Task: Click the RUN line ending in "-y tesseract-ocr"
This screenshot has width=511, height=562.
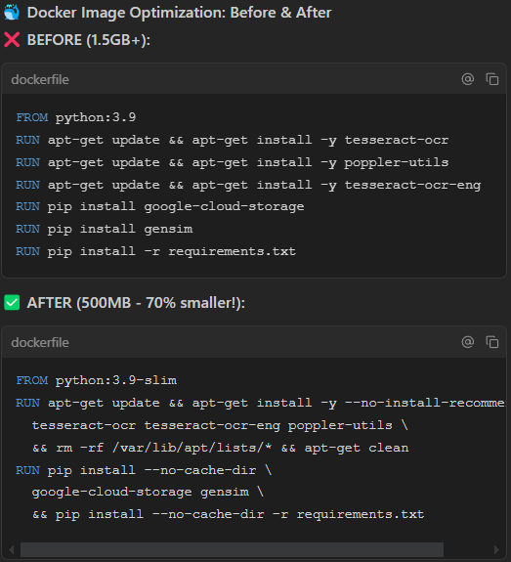Action: [233, 140]
